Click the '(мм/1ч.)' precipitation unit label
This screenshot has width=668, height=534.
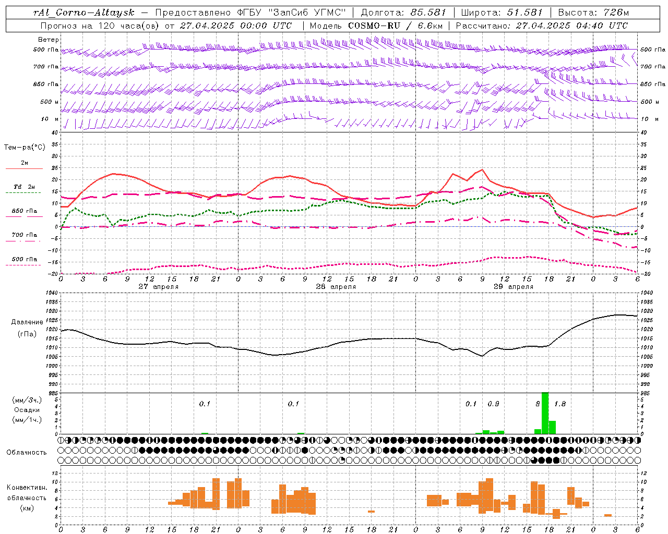27,420
